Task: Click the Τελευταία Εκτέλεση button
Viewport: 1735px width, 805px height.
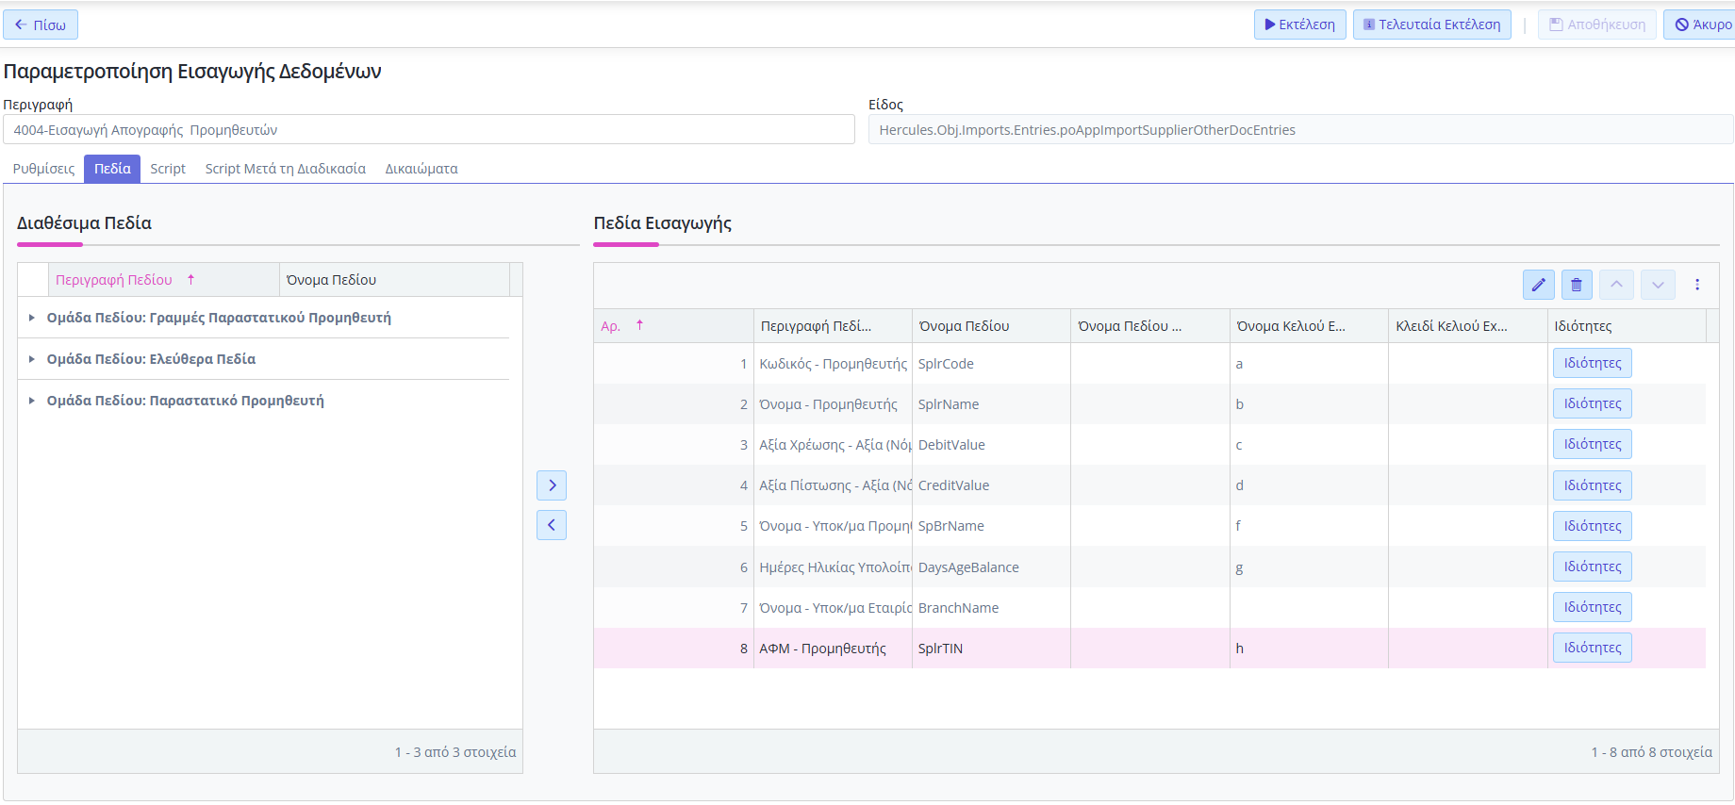Action: (1431, 25)
